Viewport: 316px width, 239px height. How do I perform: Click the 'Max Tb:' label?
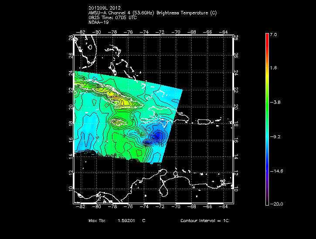click(x=97, y=220)
